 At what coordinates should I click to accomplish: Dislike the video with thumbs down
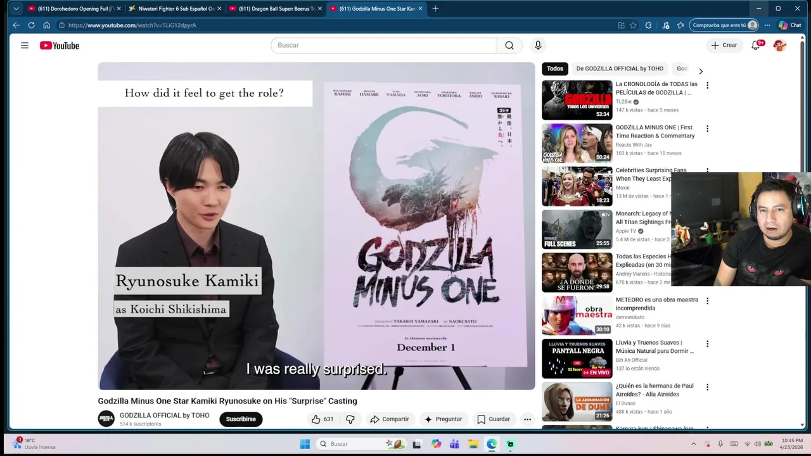350,419
